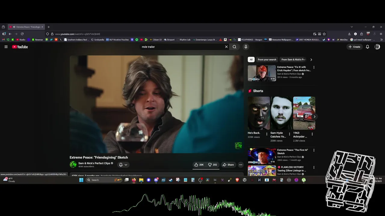Open the Revenue bookmark
Screen dimensions: 385x216
click(x=37, y=40)
